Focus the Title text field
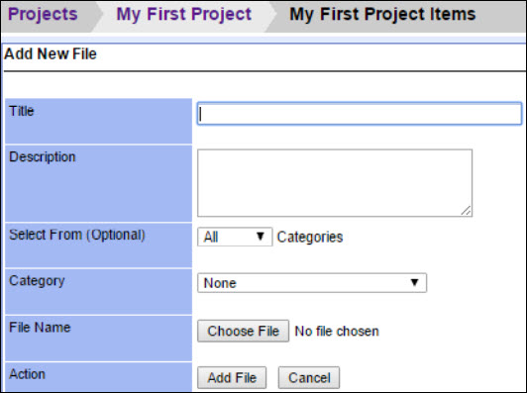This screenshot has width=527, height=393. point(360,114)
